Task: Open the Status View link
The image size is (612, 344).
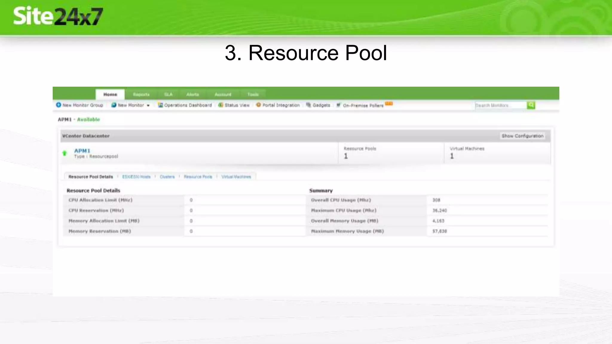Action: [237, 105]
